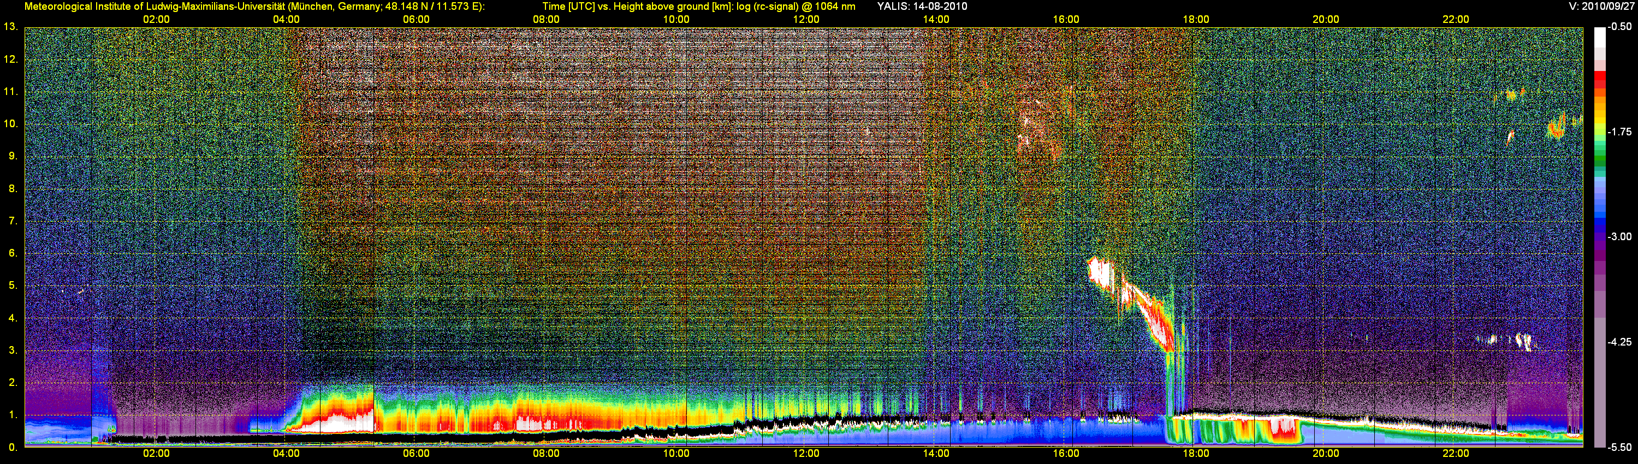
Task: Click the '12.' height axis label
Action: [x=10, y=59]
